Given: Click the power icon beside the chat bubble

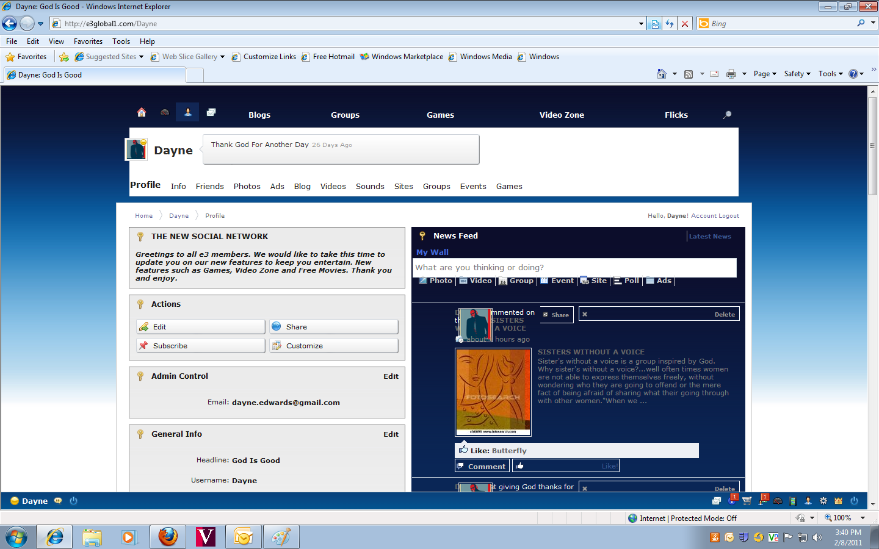Looking at the screenshot, I should click(73, 501).
